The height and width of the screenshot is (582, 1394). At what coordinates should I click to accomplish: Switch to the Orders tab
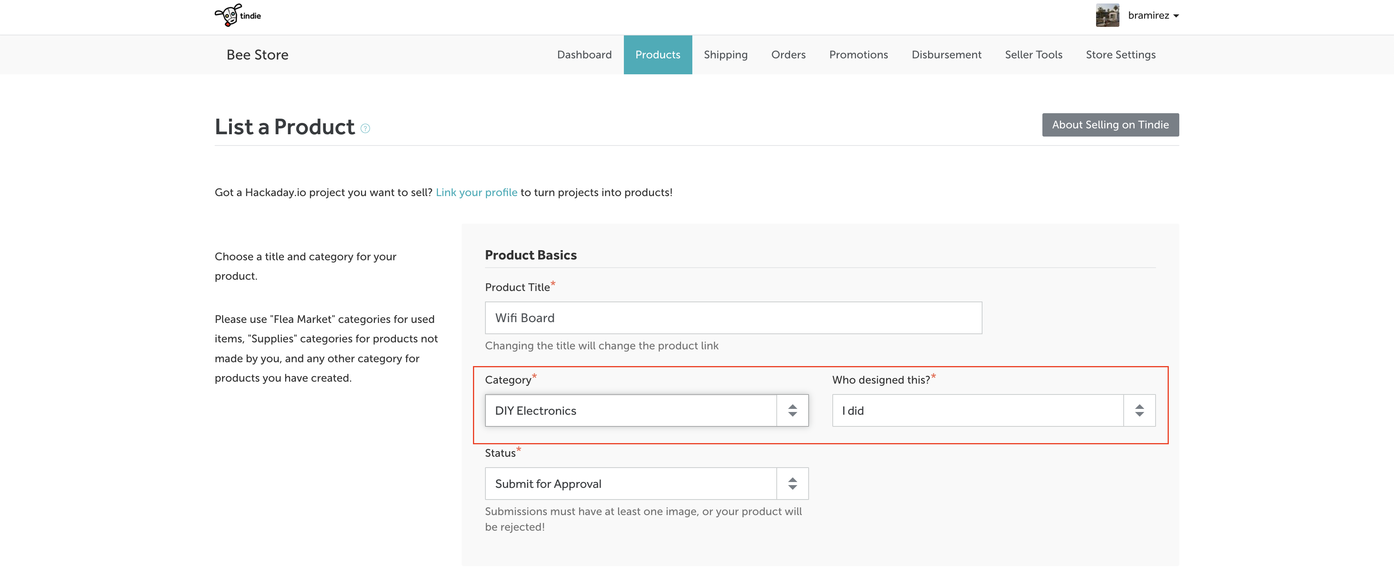(x=788, y=55)
